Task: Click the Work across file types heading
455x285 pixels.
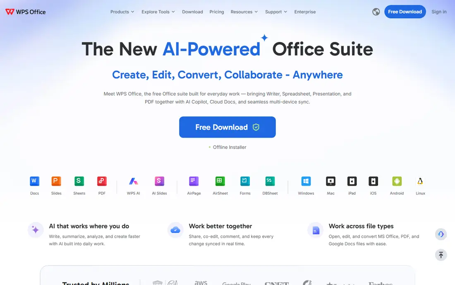Action: (361, 226)
